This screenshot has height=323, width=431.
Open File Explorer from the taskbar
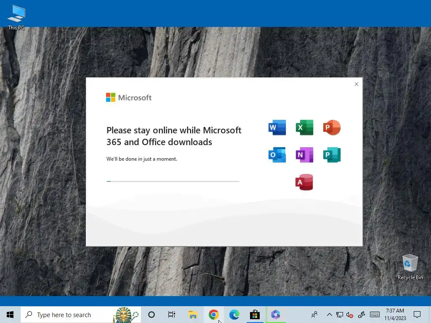[193, 315]
